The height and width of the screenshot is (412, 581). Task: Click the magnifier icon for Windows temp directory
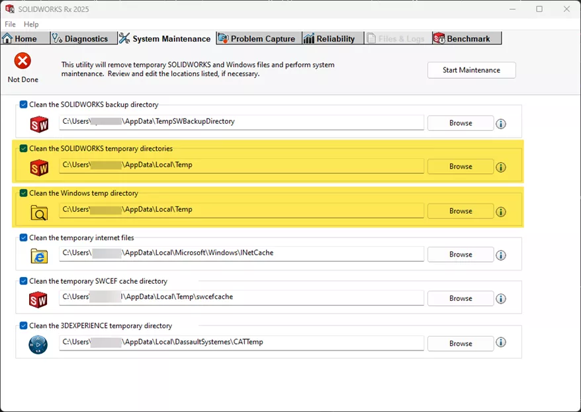(x=39, y=212)
